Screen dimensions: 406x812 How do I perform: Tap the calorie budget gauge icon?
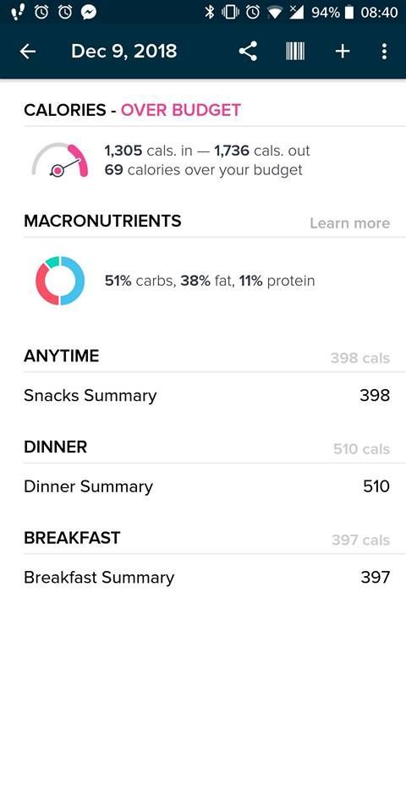[x=59, y=160]
